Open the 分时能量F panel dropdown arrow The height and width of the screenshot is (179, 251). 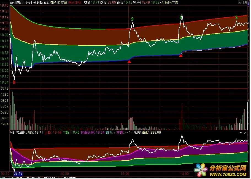(x=241, y=133)
